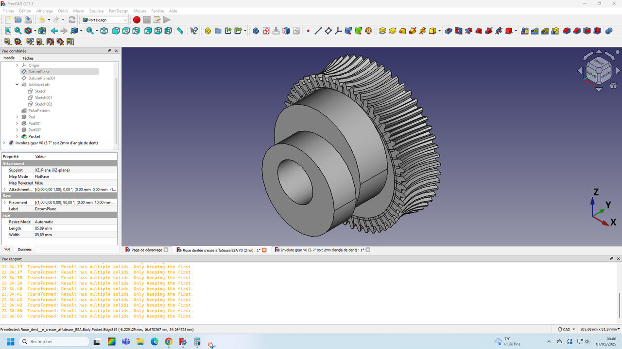This screenshot has width=622, height=349.
Task: Click the Measure Distance ruler icon
Action: coord(180,31)
